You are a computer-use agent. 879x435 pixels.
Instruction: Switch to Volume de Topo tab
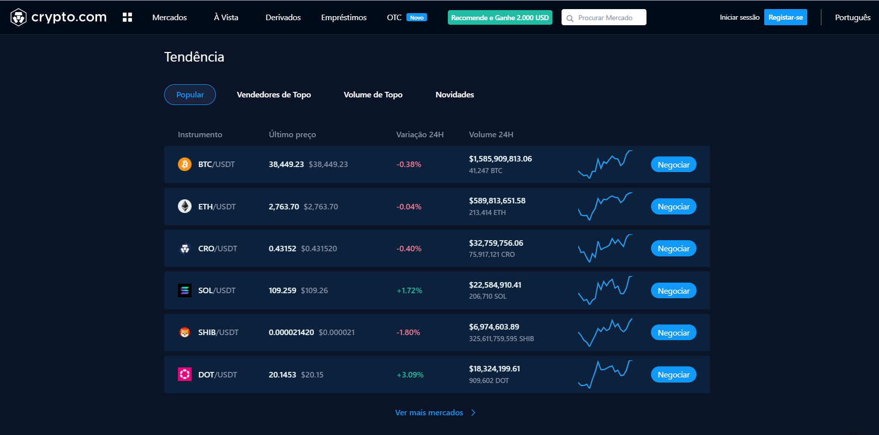373,95
